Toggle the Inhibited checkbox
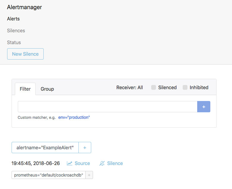 pos(185,87)
